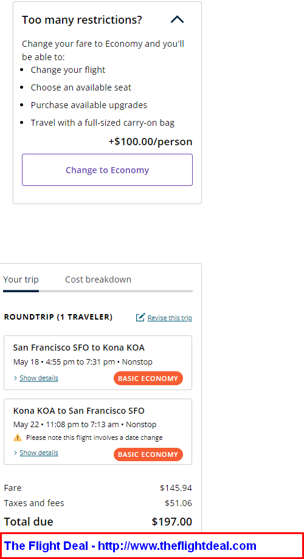304x559 pixels.
Task: Click the outbound flight Basic Economy badge
Action: [148, 379]
